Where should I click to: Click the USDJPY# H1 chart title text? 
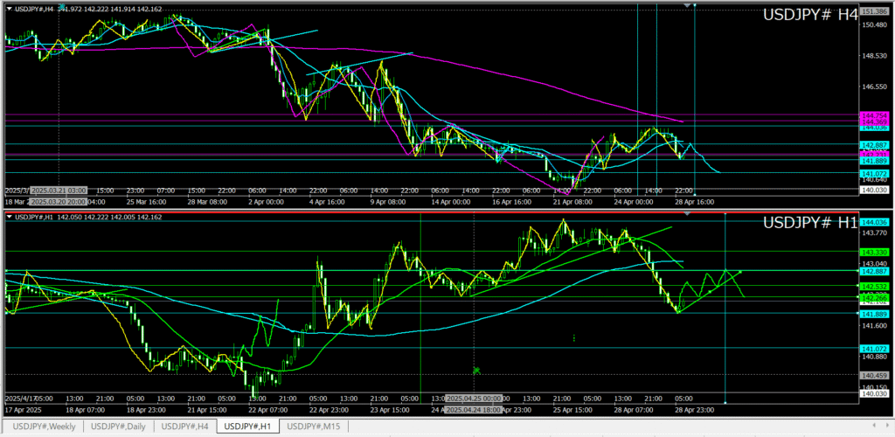pos(810,223)
